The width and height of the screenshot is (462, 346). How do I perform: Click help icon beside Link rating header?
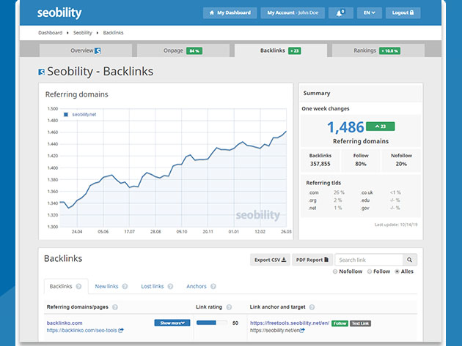click(x=230, y=306)
